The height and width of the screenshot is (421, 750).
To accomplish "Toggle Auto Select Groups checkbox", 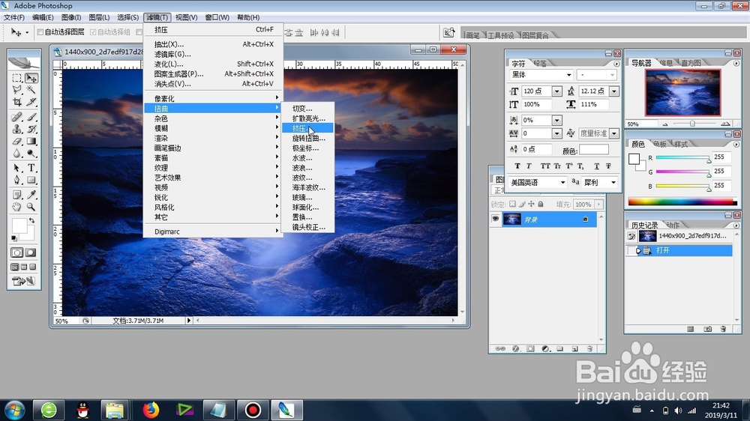I will [93, 32].
